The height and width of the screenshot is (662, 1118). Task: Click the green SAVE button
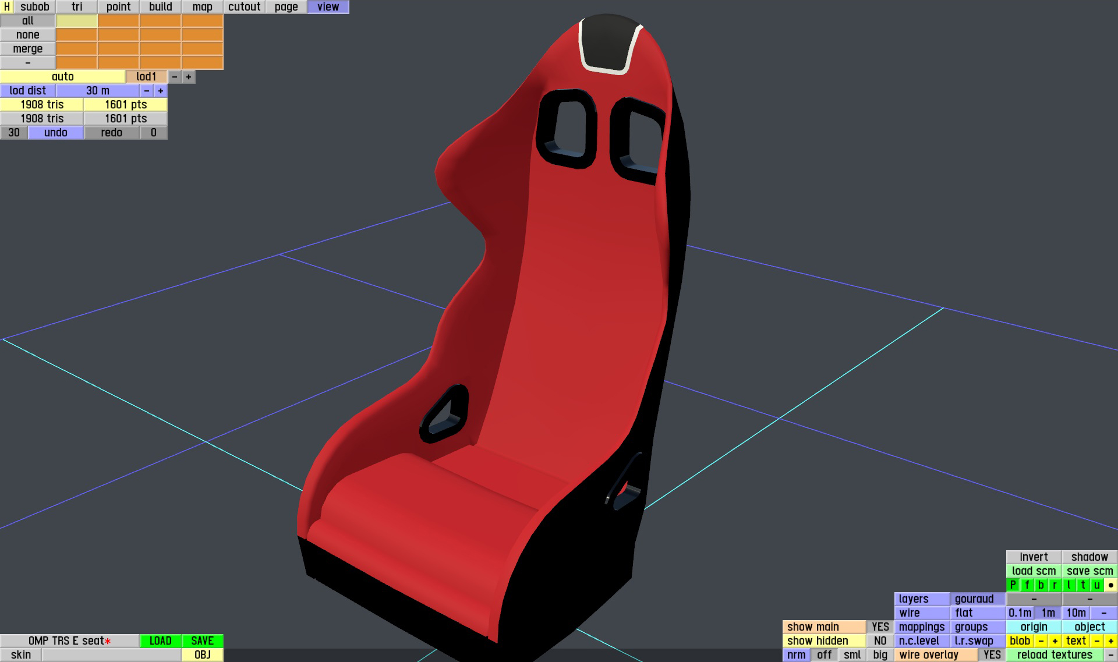click(202, 641)
